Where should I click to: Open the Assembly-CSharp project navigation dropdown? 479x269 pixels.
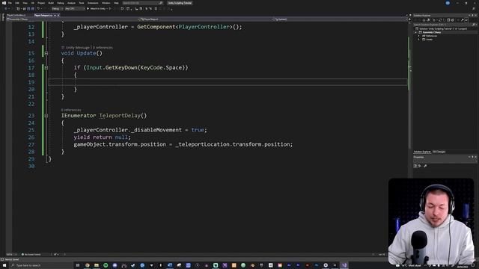(x=72, y=19)
